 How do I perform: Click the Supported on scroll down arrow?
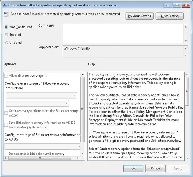(x=185, y=55)
